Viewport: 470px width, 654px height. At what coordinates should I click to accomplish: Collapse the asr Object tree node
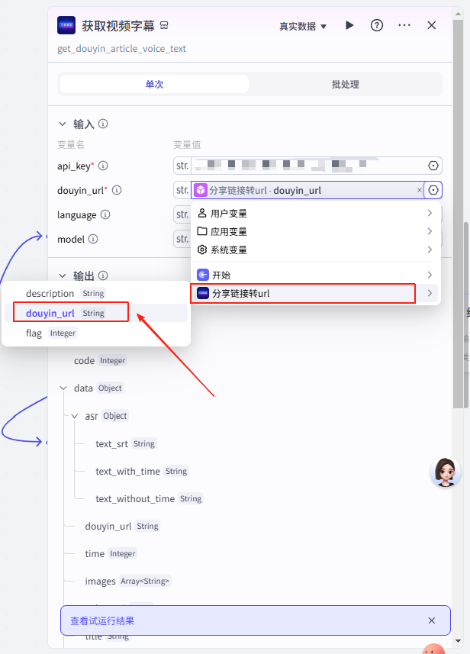pos(75,416)
